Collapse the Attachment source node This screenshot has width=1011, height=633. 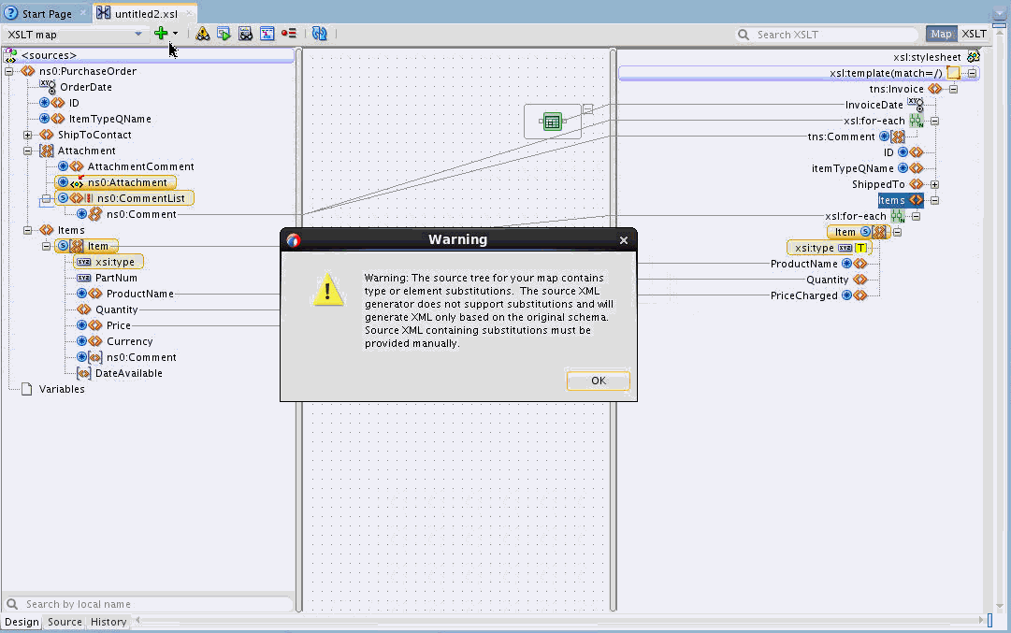[x=28, y=151]
